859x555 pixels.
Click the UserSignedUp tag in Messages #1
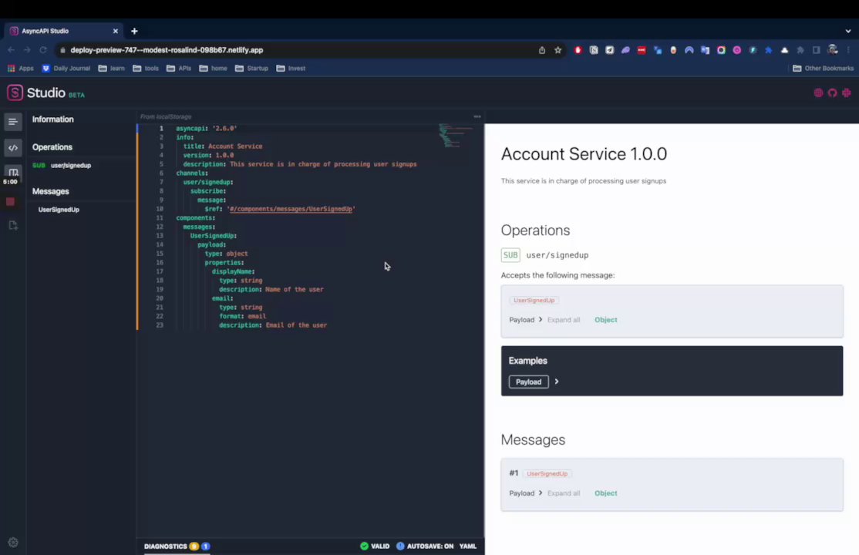547,473
